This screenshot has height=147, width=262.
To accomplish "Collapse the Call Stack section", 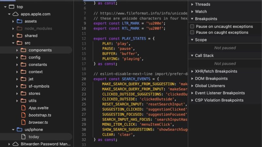I will [192, 56].
